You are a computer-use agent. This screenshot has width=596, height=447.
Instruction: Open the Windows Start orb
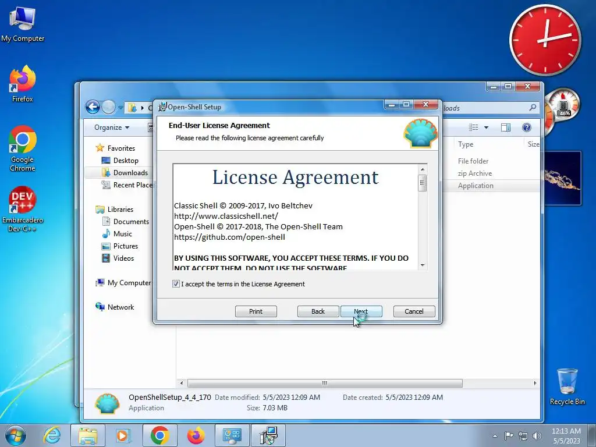point(16,435)
